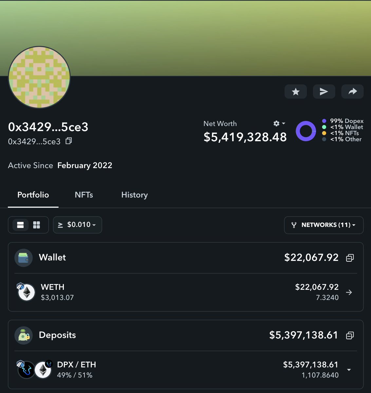The width and height of the screenshot is (371, 393).
Task: Click the WETH token name
Action: 52,287
